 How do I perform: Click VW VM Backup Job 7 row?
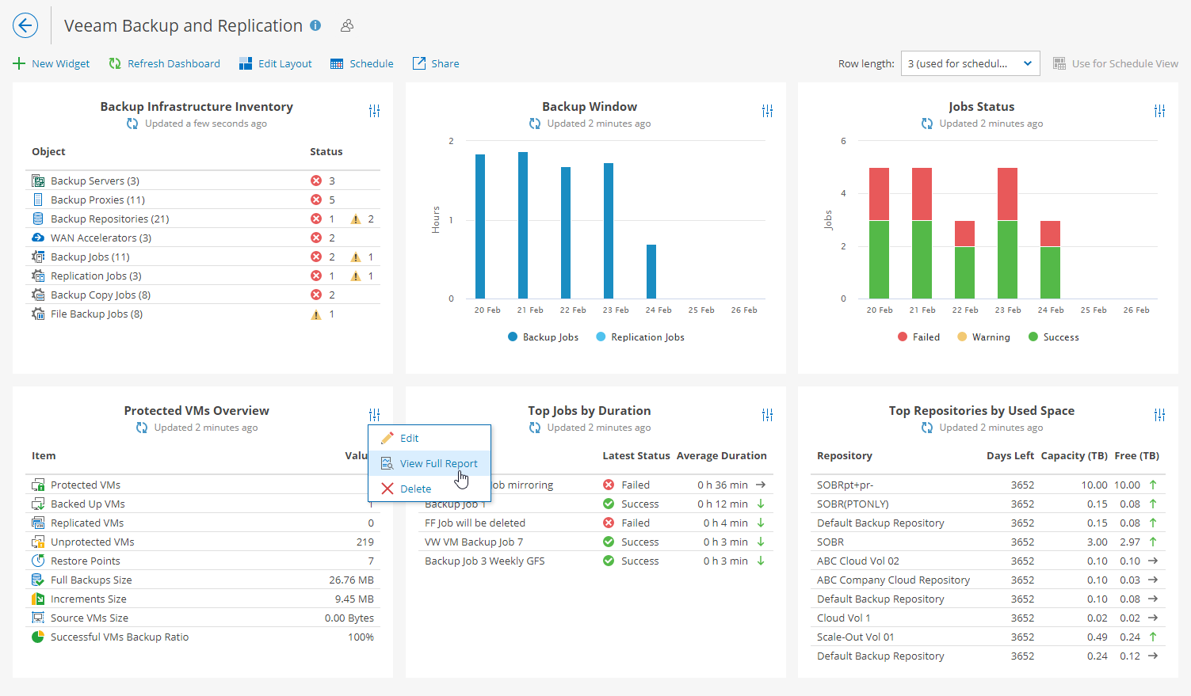(x=596, y=542)
